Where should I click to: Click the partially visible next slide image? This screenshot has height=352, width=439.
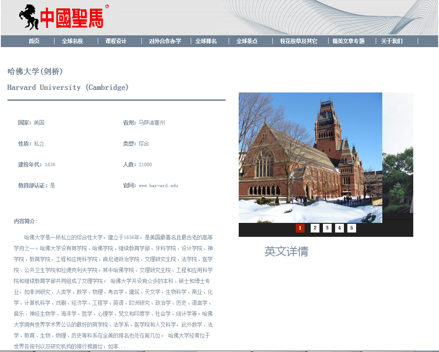[398, 157]
